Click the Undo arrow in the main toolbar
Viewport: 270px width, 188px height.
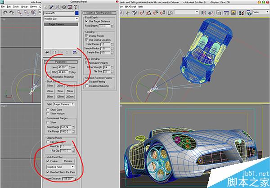(x=5, y=13)
